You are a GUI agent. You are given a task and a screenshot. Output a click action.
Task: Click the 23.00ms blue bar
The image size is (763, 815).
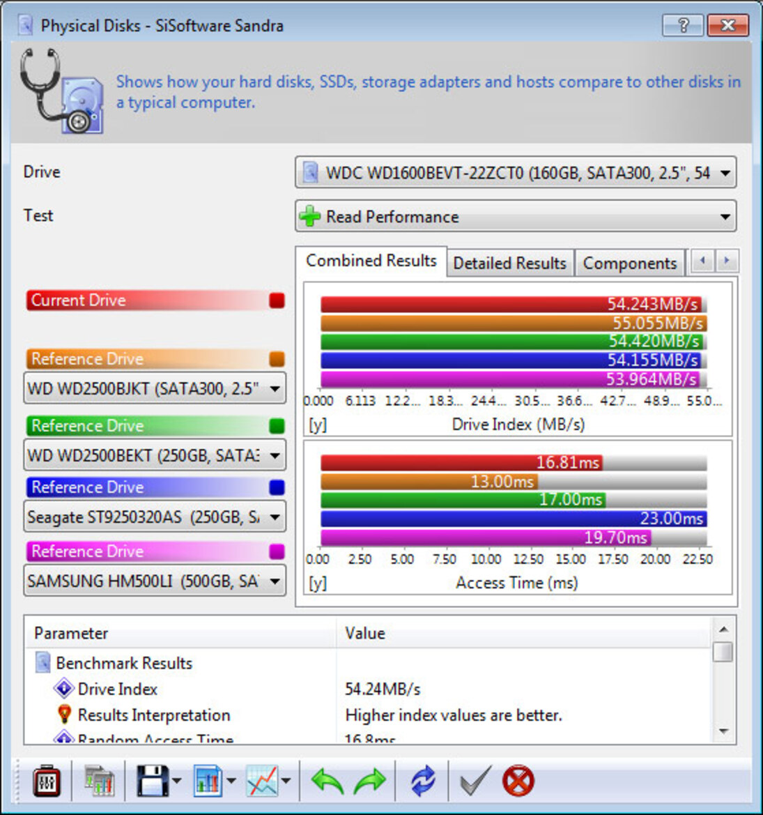click(514, 519)
